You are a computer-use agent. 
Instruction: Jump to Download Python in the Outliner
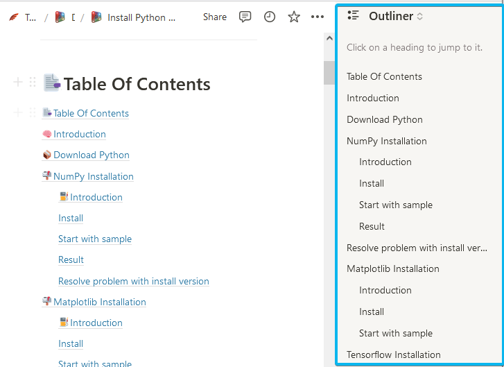coord(384,119)
